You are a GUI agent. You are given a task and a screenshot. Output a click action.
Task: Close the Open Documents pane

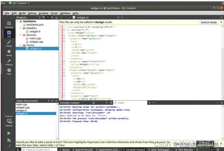click(x=56, y=101)
